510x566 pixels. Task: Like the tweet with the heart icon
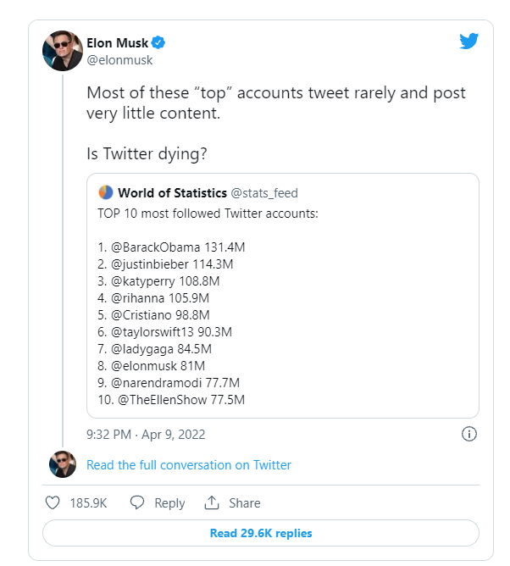(x=53, y=502)
